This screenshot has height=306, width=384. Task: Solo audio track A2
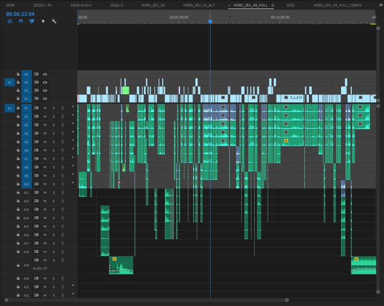pyautogui.click(x=54, y=116)
